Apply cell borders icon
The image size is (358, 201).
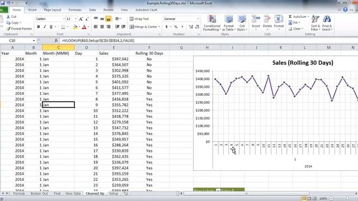[63, 27]
